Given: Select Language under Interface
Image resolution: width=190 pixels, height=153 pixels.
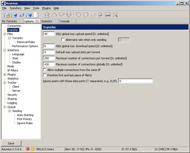Looking at the screenshot, I should [x=18, y=54].
